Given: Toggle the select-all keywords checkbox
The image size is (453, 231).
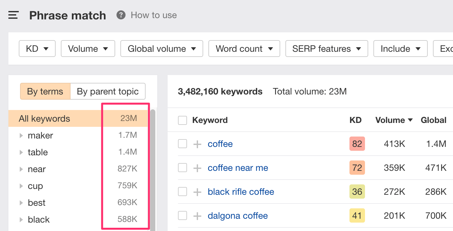Looking at the screenshot, I should tap(182, 120).
